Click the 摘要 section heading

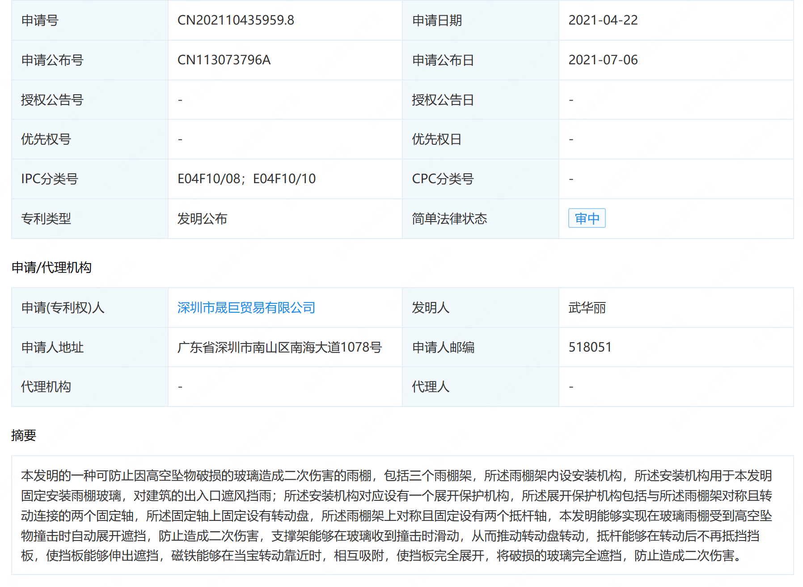pos(24,436)
